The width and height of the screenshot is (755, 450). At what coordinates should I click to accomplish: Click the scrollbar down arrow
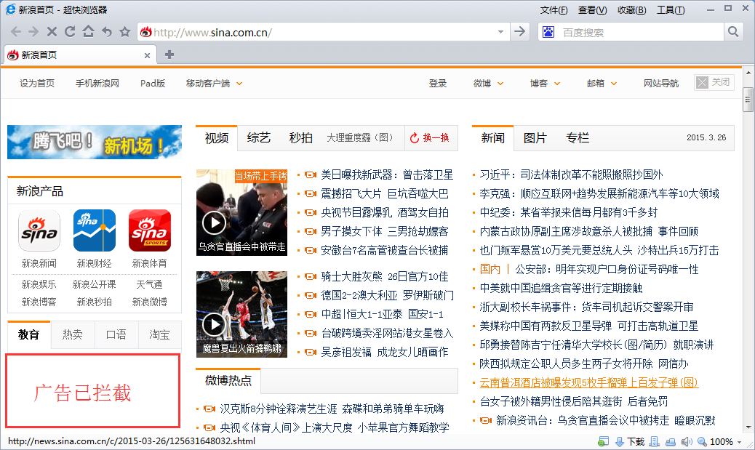(x=748, y=427)
